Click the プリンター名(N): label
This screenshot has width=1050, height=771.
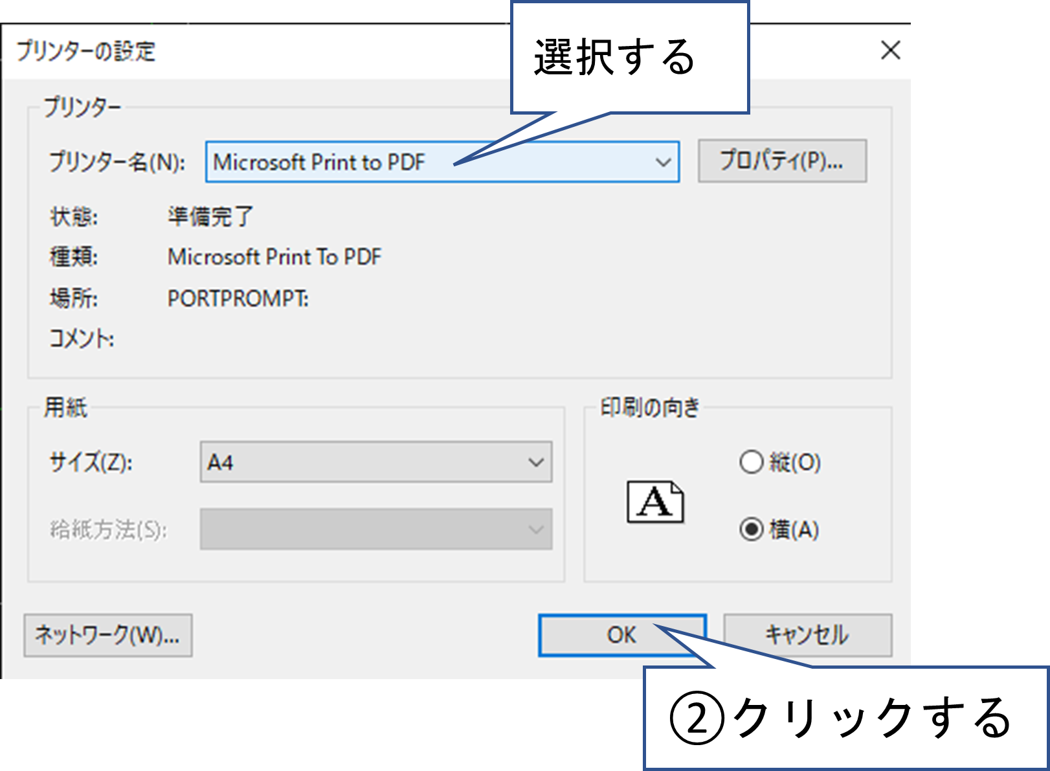coord(117,162)
